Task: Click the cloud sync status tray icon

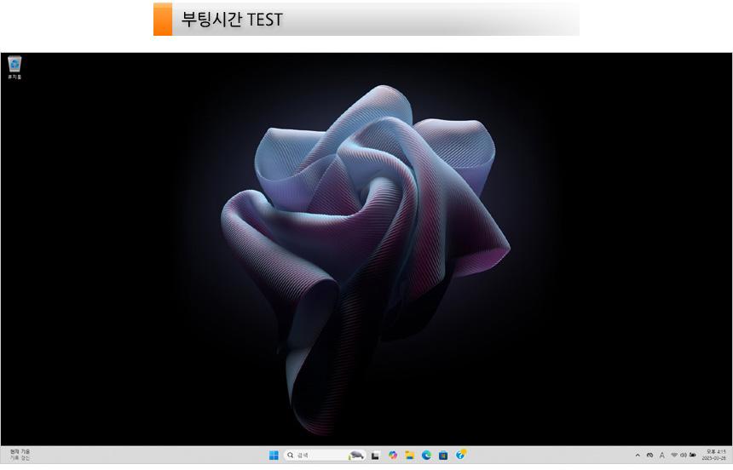Action: [649, 455]
